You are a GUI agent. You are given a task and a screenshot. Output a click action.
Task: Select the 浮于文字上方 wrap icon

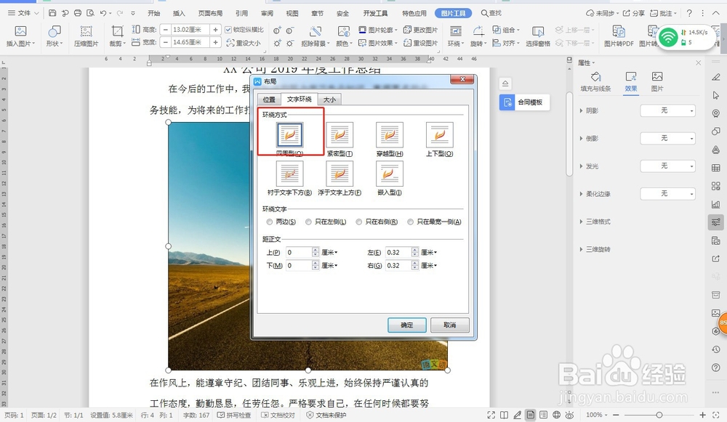tap(340, 174)
